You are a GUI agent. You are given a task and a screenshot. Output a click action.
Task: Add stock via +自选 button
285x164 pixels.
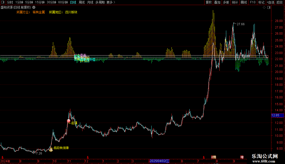click(x=270, y=2)
